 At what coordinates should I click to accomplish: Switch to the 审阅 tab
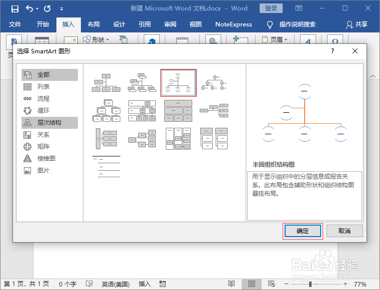click(x=170, y=24)
